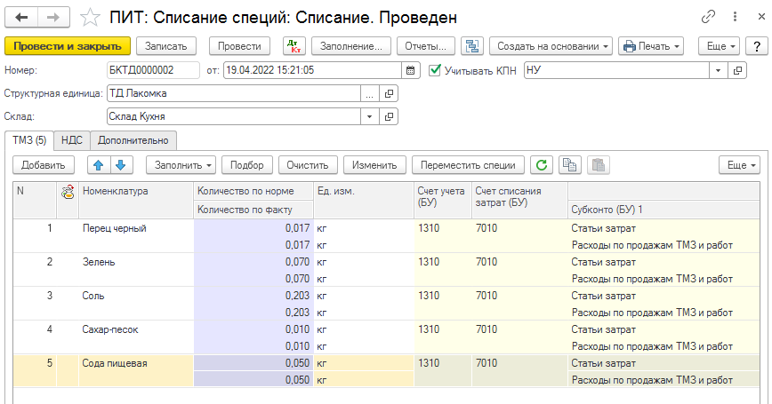Switch to the НДС tab
The height and width of the screenshot is (404, 772).
point(72,139)
